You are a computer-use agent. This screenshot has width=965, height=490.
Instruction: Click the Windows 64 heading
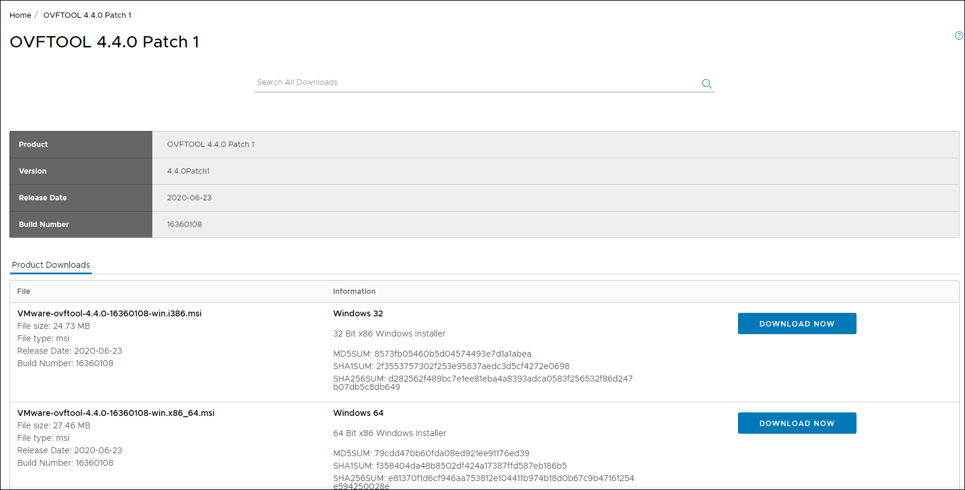[x=358, y=413]
